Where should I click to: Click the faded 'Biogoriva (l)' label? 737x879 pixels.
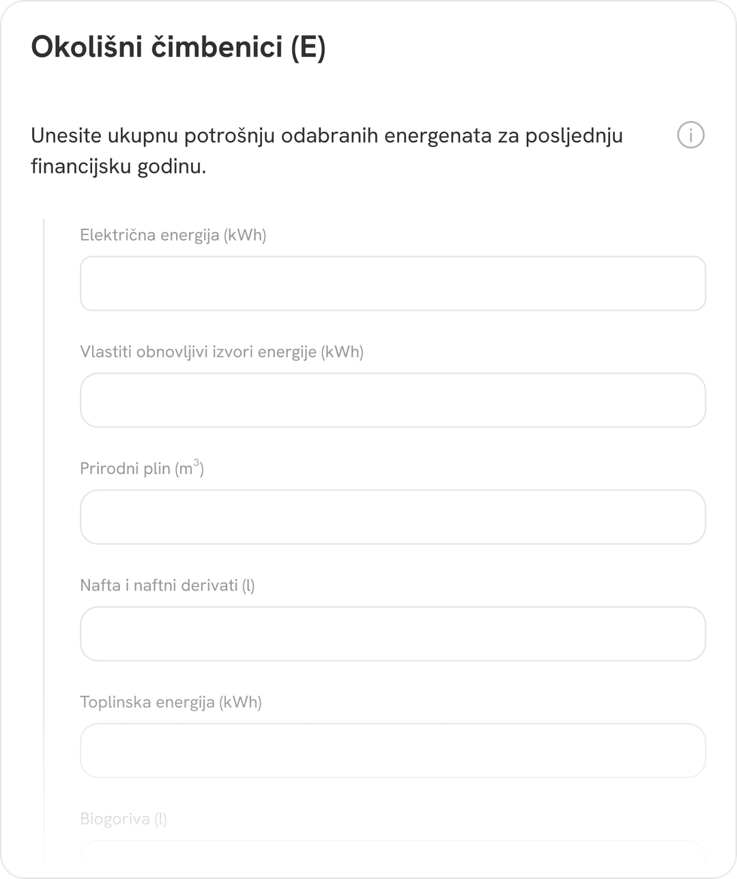123,819
